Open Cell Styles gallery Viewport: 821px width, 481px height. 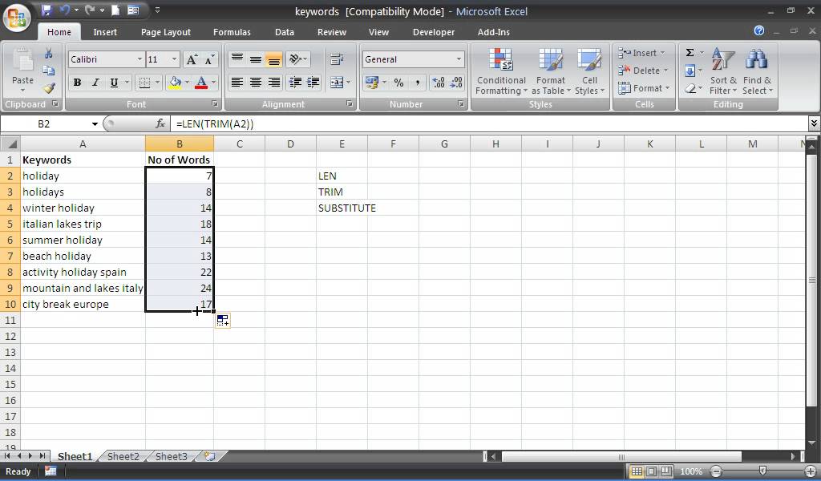(x=589, y=71)
